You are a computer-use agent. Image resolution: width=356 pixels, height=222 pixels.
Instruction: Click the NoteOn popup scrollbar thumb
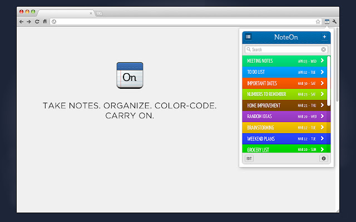[x=329, y=81]
